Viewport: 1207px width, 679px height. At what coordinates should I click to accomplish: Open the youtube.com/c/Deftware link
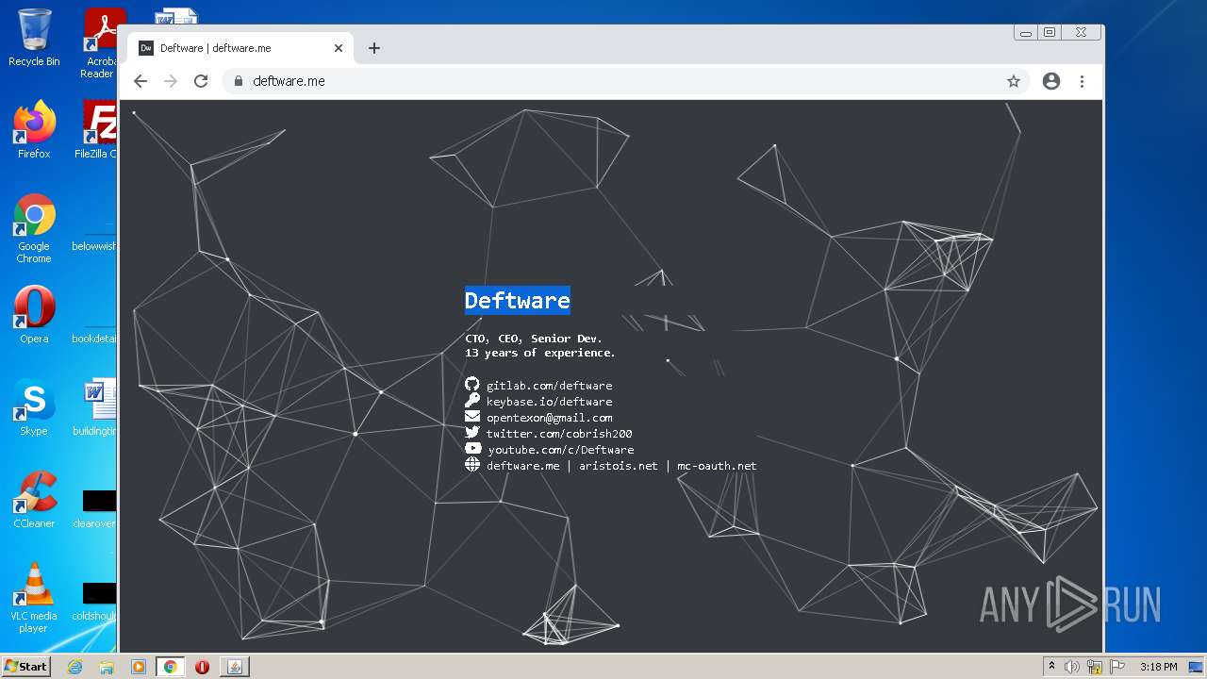(560, 449)
